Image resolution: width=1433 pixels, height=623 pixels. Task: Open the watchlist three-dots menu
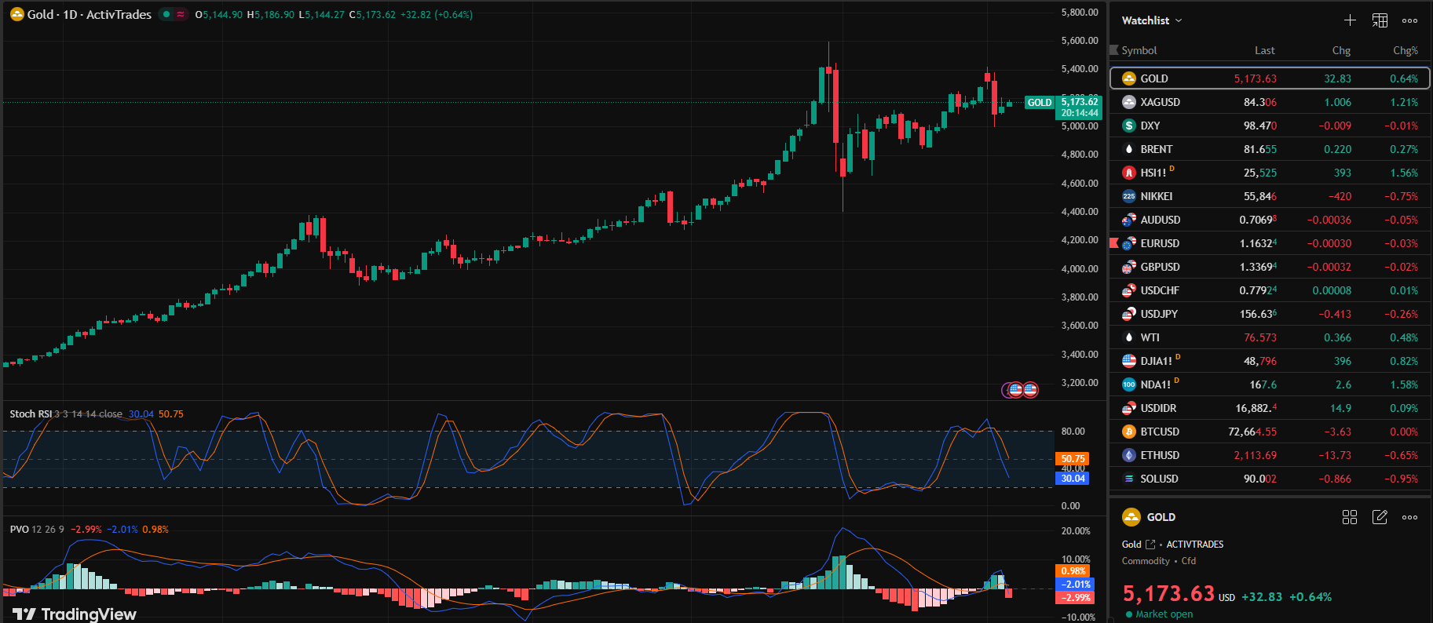(1409, 20)
